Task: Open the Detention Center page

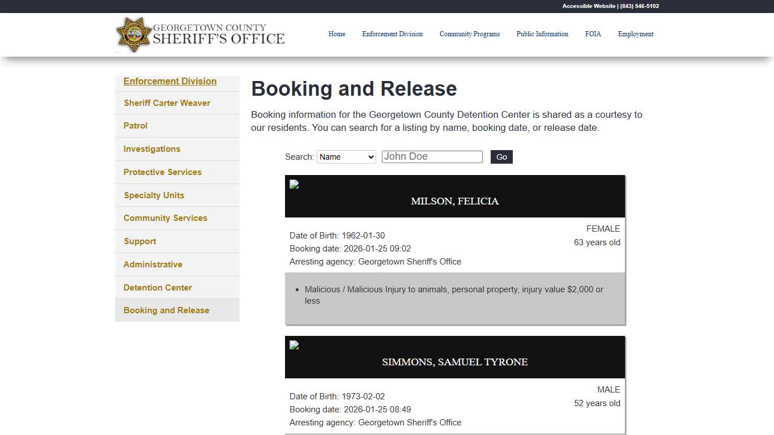Action: point(158,287)
